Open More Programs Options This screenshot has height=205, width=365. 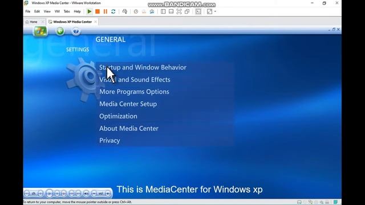pyautogui.click(x=134, y=92)
